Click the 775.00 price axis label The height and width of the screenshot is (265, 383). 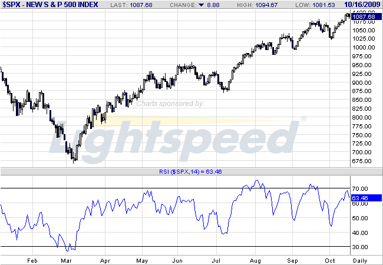[x=362, y=126]
